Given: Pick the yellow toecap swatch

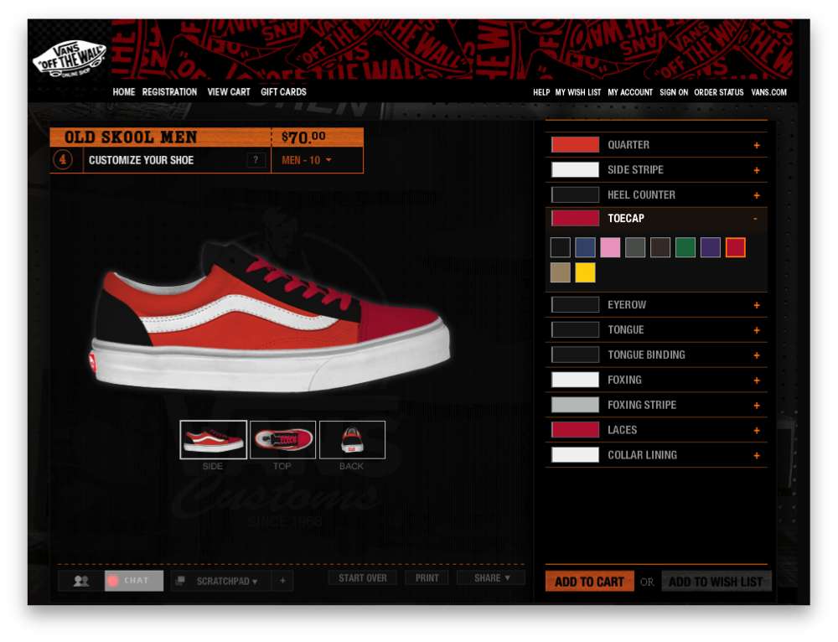Looking at the screenshot, I should (x=585, y=272).
